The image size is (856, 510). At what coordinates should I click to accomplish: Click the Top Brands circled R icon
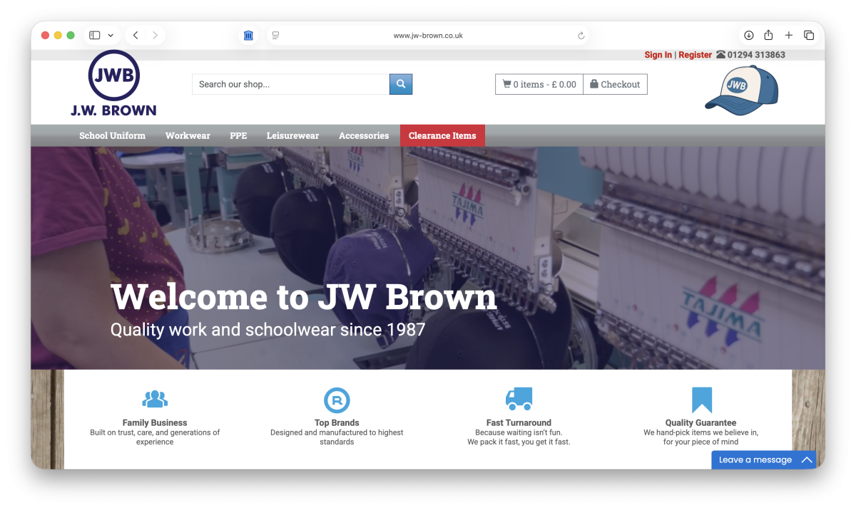[x=337, y=399]
